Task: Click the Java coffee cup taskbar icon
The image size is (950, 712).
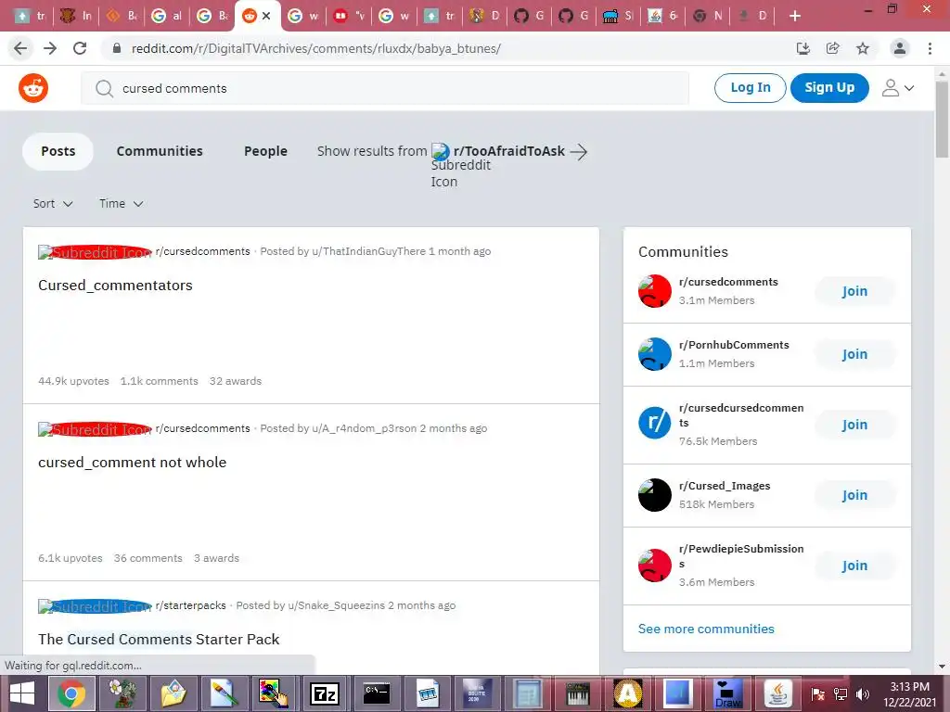Action: [x=778, y=693]
